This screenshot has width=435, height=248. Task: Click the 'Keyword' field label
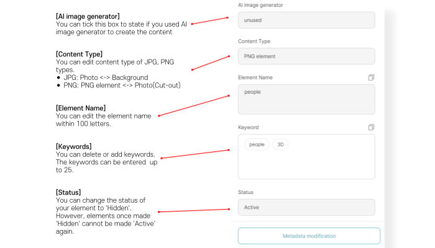click(x=249, y=127)
